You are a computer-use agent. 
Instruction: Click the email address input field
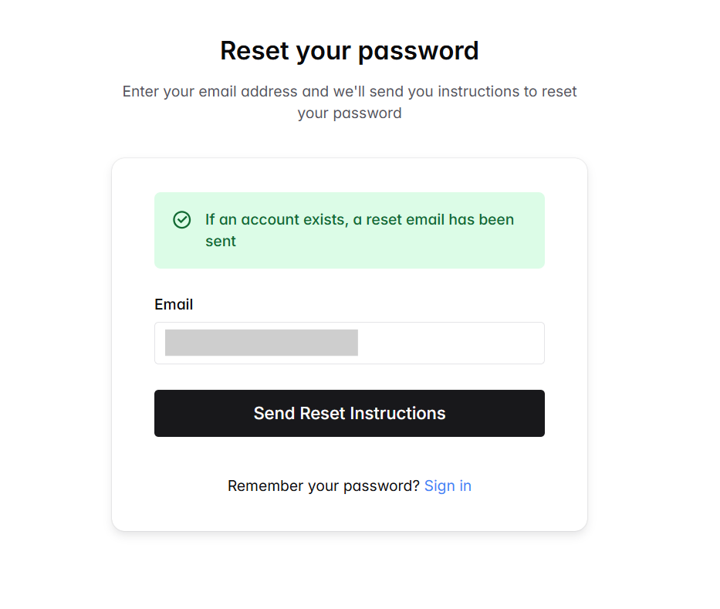coord(350,343)
